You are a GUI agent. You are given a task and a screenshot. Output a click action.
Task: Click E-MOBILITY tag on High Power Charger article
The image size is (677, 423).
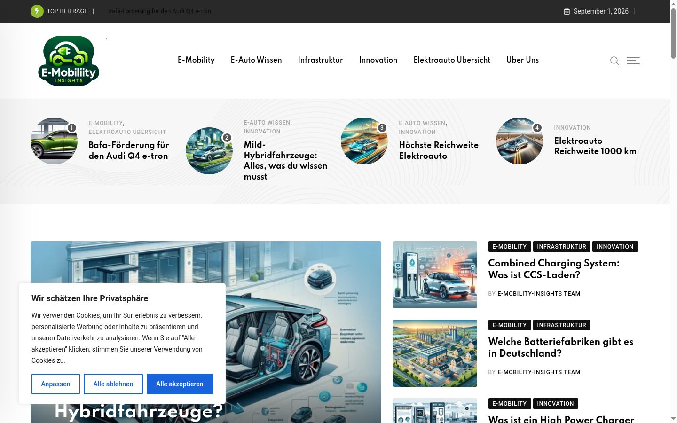click(x=510, y=404)
